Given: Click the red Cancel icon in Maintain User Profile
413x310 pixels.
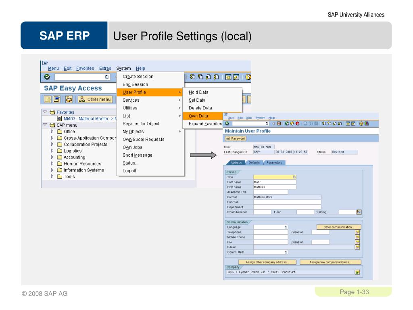Looking at the screenshot, I should (x=297, y=124).
